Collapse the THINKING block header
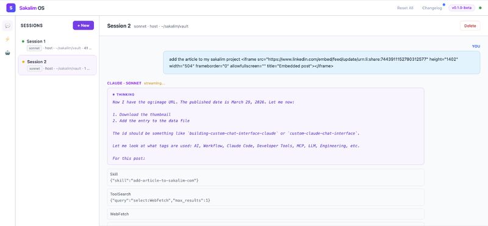 [x=124, y=94]
